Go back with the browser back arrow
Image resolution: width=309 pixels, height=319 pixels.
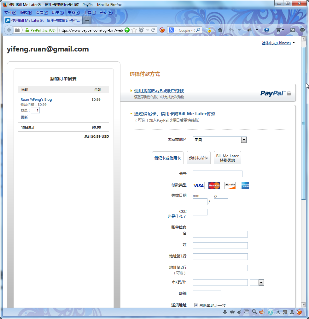pos(9,30)
